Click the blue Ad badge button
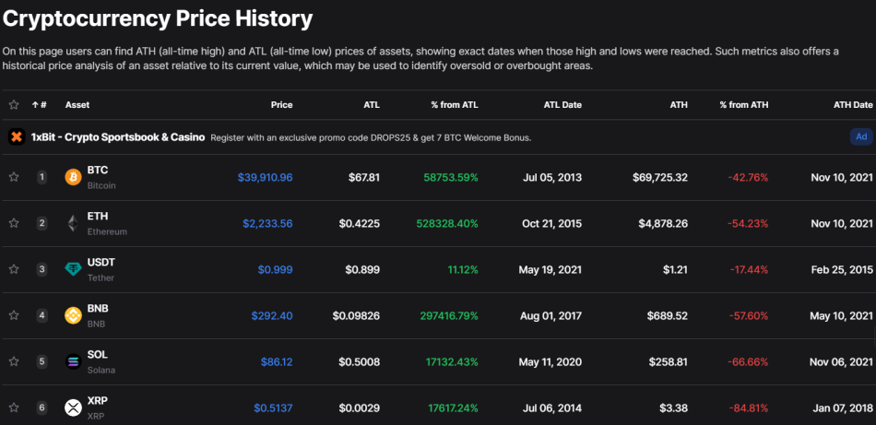Image resolution: width=876 pixels, height=425 pixels. point(861,136)
